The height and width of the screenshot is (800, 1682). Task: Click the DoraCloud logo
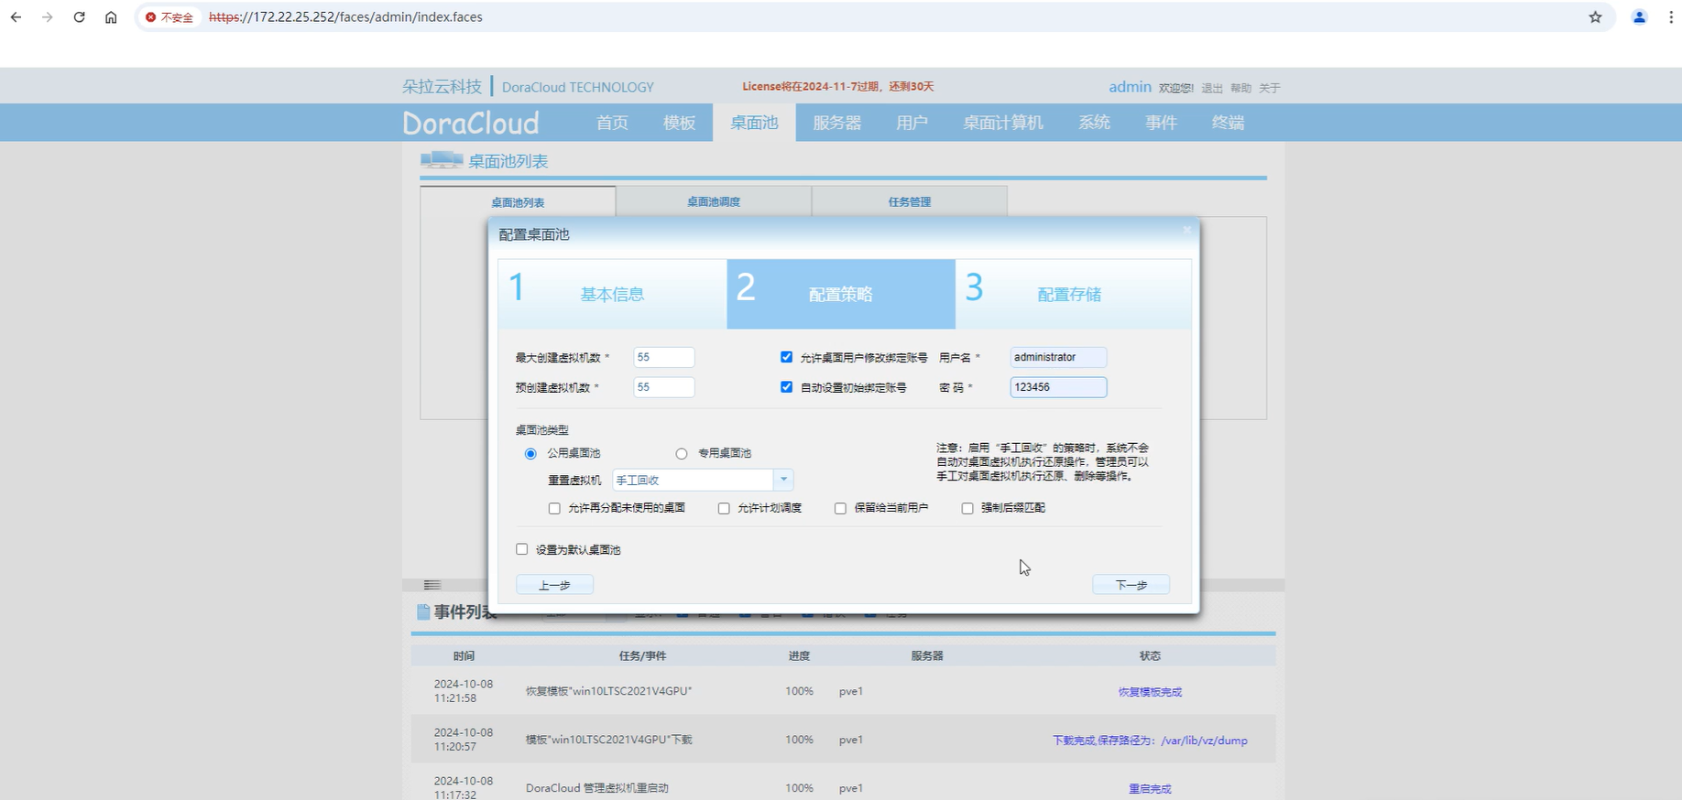(x=471, y=123)
